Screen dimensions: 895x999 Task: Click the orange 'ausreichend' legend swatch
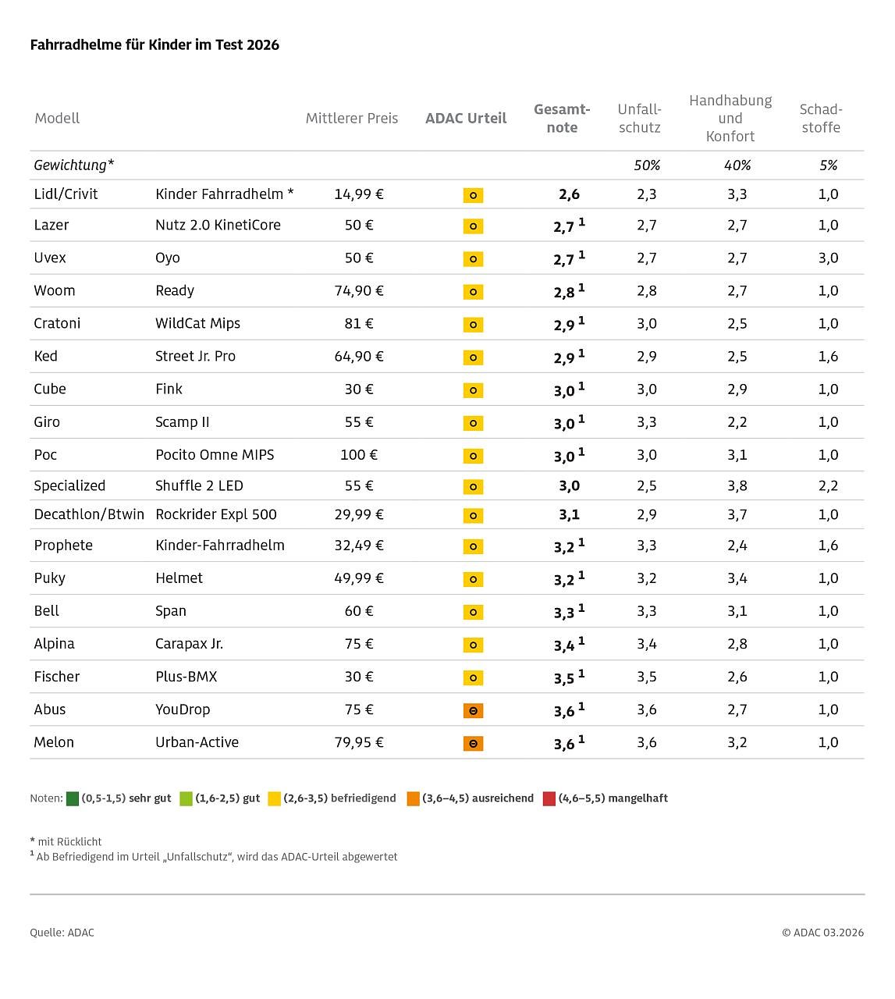click(414, 798)
